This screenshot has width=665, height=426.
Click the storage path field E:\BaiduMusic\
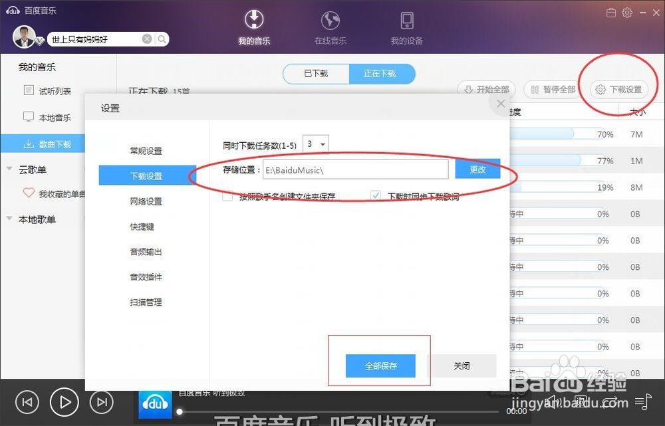[355, 169]
